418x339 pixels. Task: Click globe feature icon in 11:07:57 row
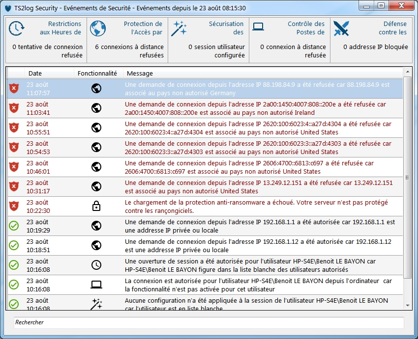(x=96, y=88)
